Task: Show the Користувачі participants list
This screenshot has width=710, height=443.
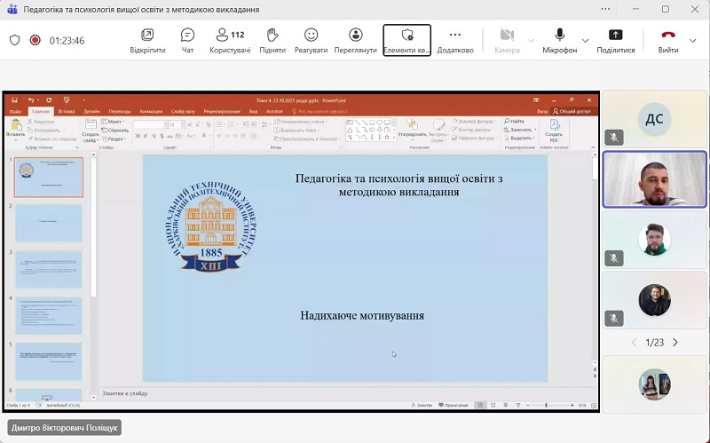Action: point(227,40)
